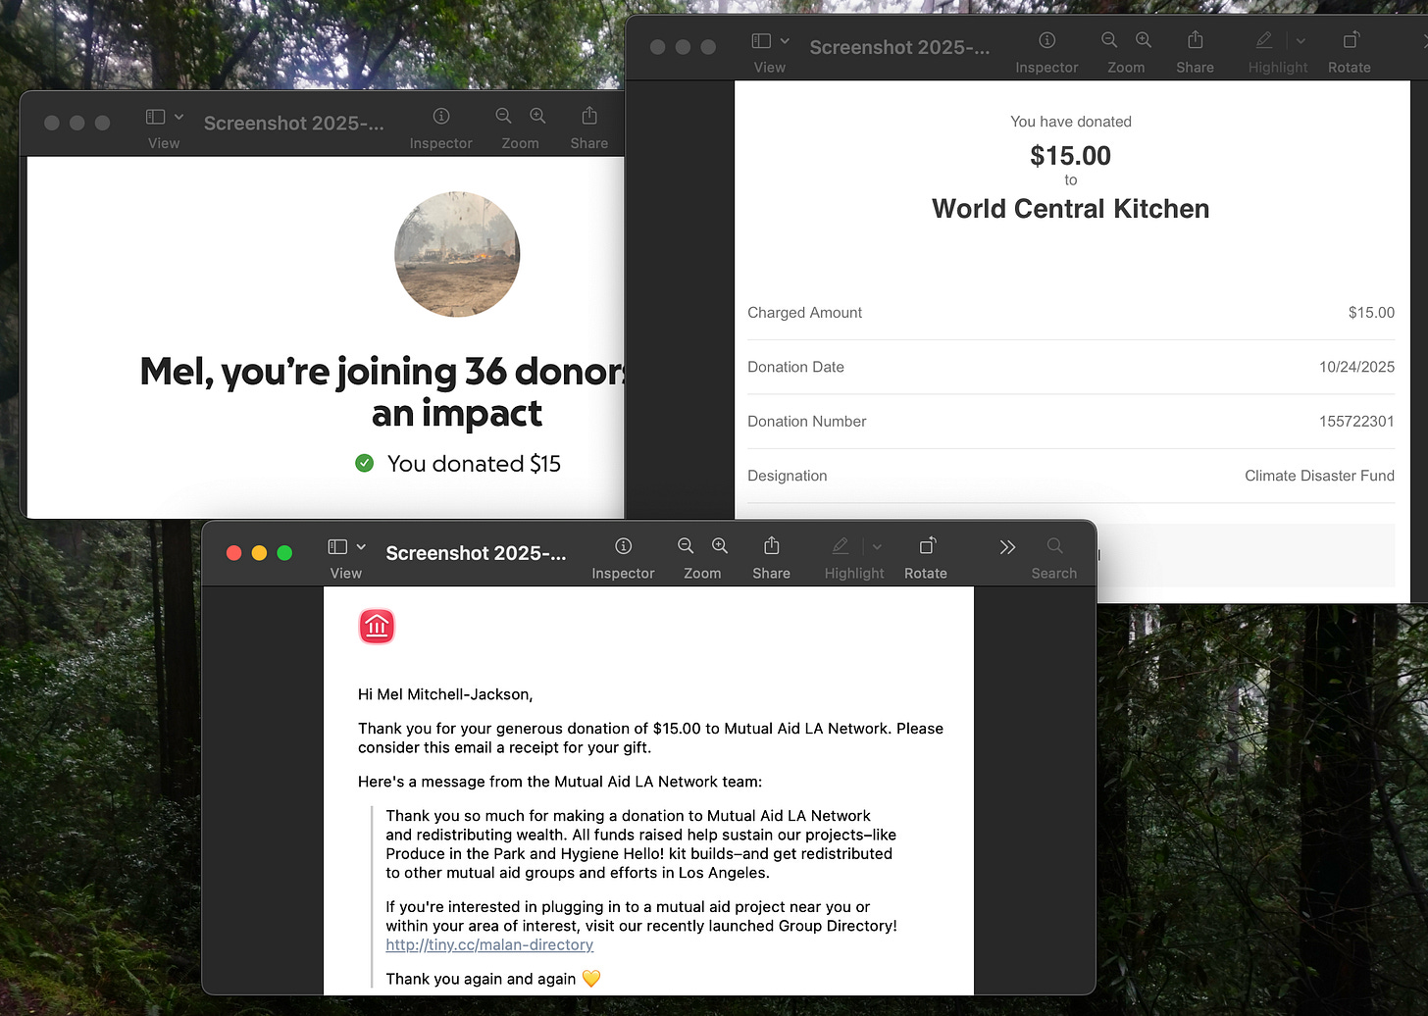The image size is (1428, 1016).
Task: Click the large "$15.00" donated amount
Action: click(x=1070, y=156)
